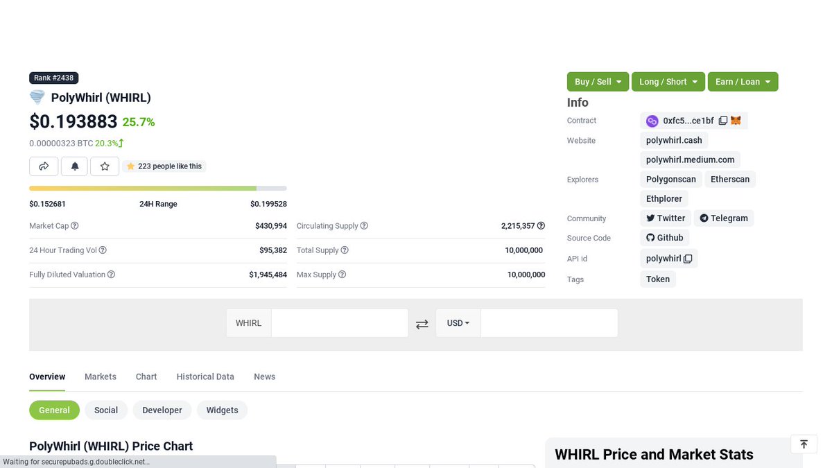Open the Polygonscan explorer link

coord(671,179)
